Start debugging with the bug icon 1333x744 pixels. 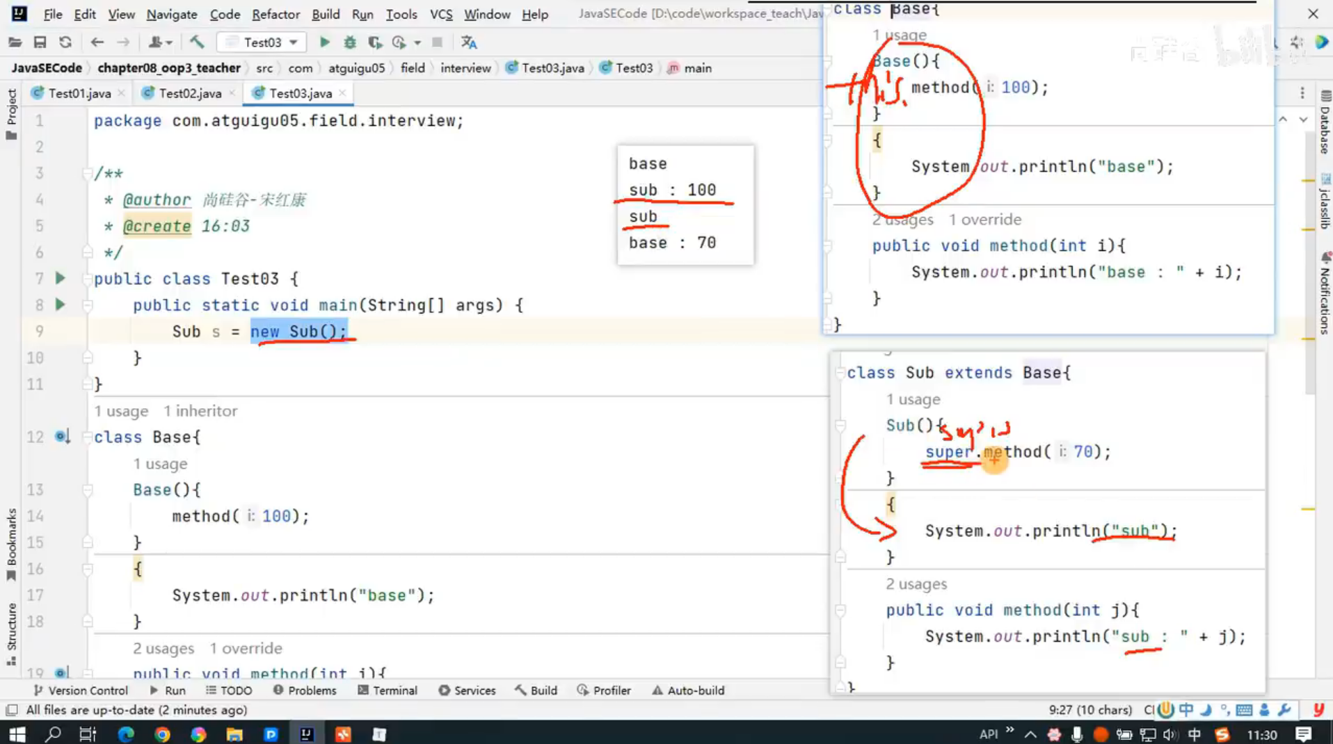[350, 42]
